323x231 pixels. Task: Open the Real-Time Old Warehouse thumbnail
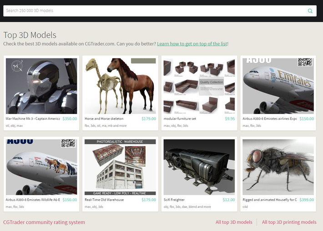[x=120, y=167]
